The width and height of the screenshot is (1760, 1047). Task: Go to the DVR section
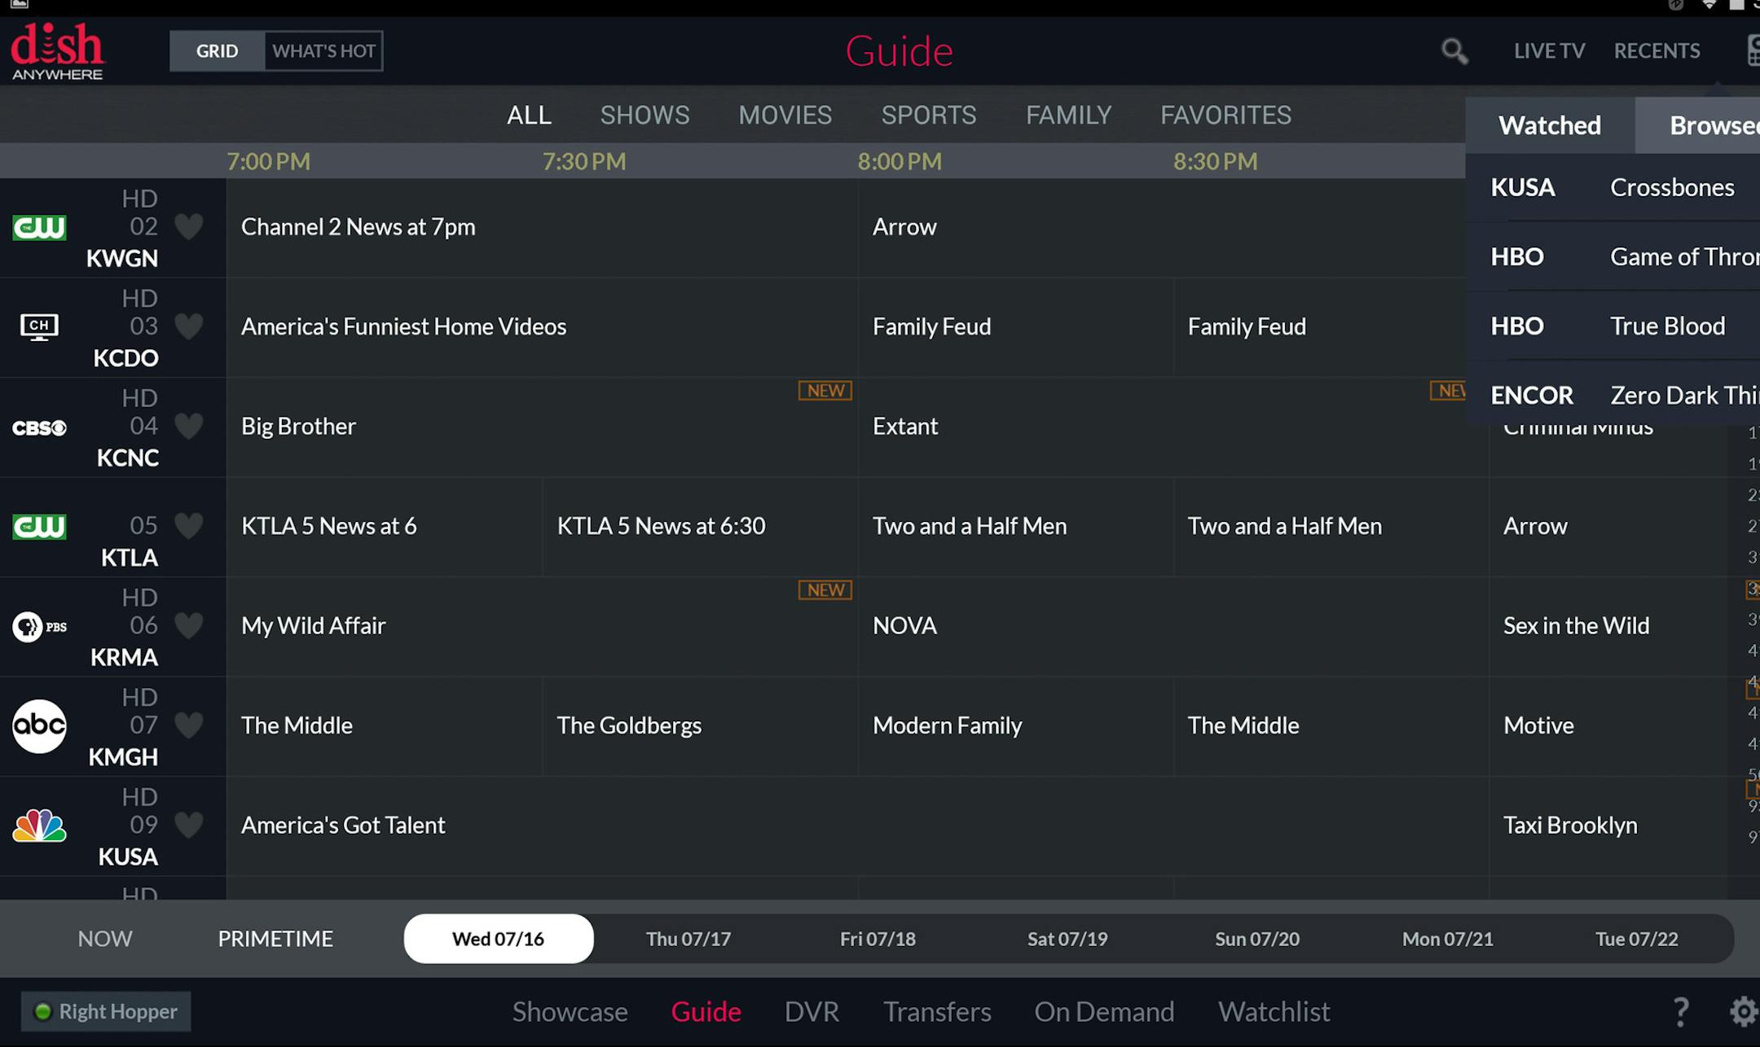tap(812, 1011)
